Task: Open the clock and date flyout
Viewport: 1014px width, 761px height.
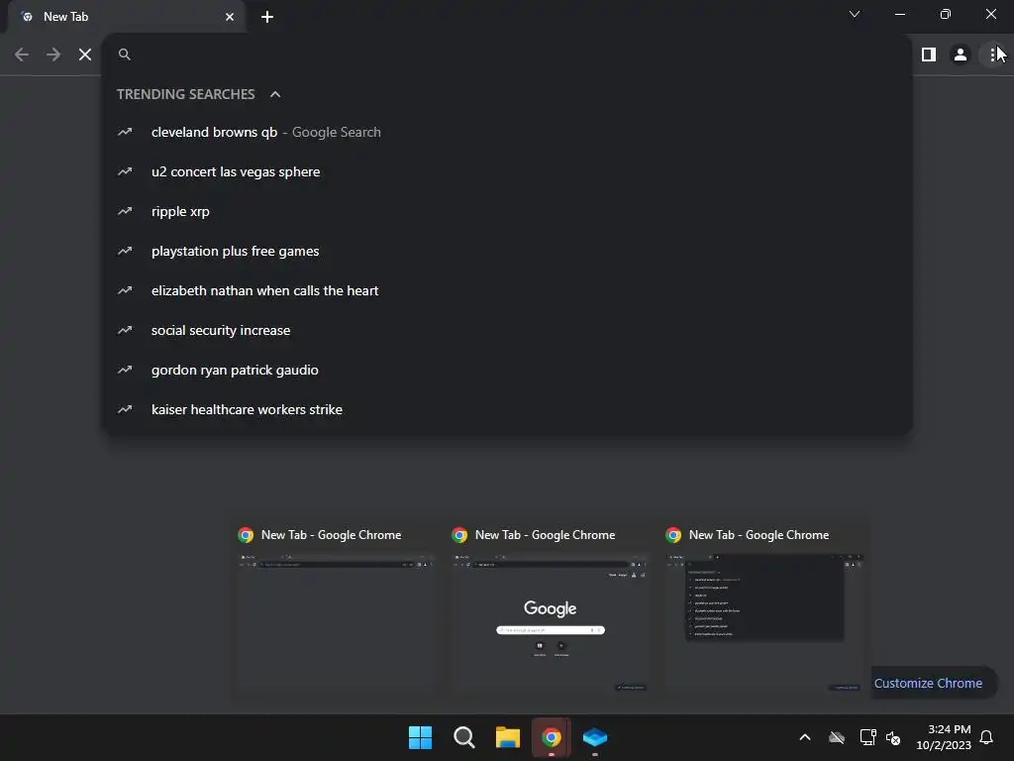Action: 944,737
